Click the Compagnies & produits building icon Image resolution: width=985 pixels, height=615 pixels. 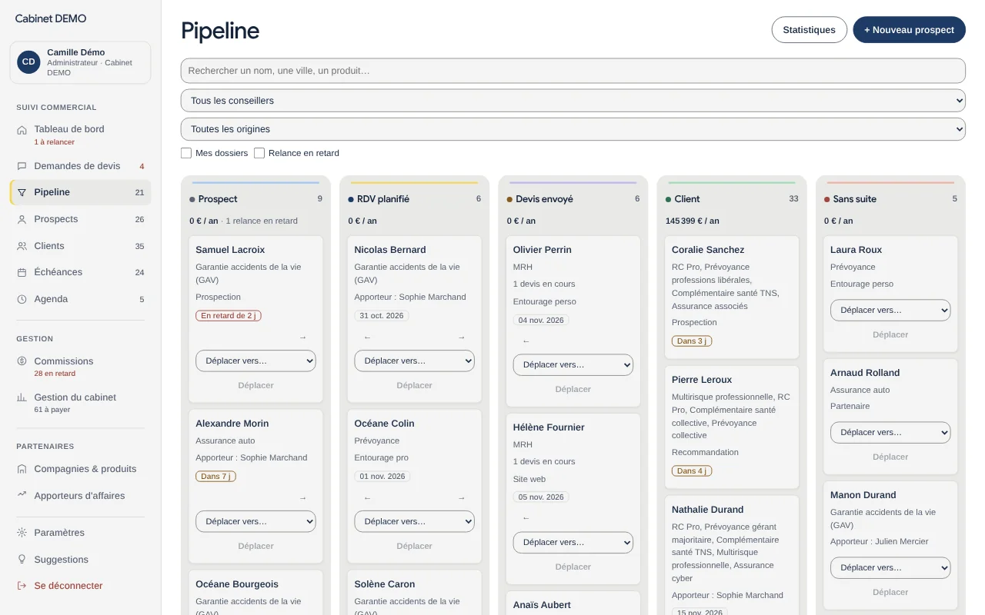(22, 469)
